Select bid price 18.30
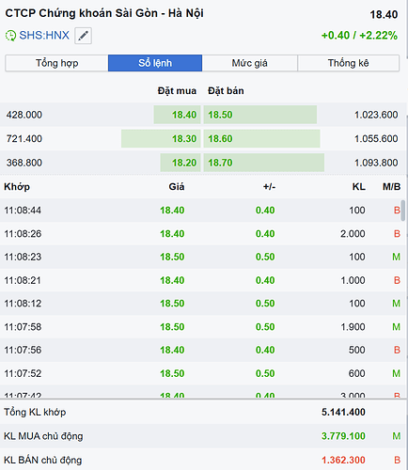 tap(184, 138)
